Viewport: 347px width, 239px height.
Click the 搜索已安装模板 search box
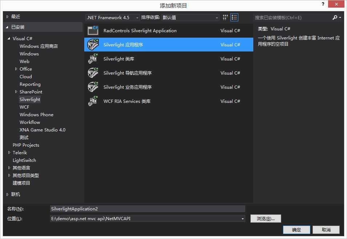point(292,17)
